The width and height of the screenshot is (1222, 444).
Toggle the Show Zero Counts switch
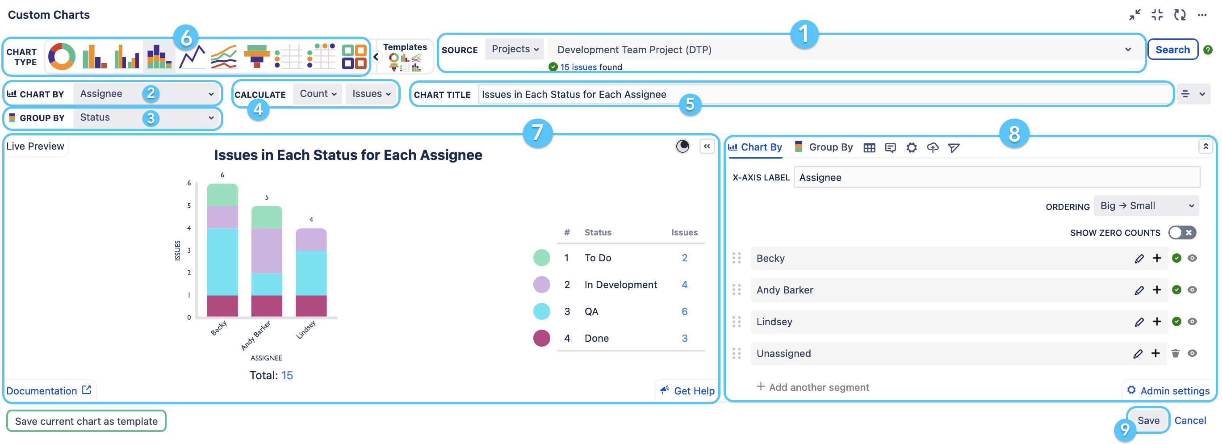1182,233
